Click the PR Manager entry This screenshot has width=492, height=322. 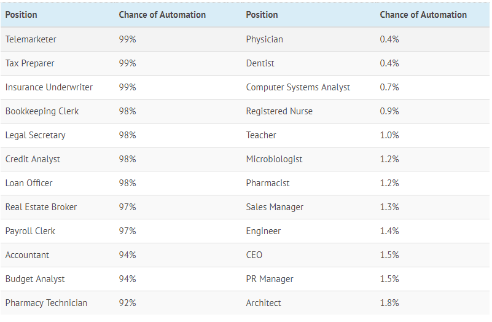pos(270,279)
